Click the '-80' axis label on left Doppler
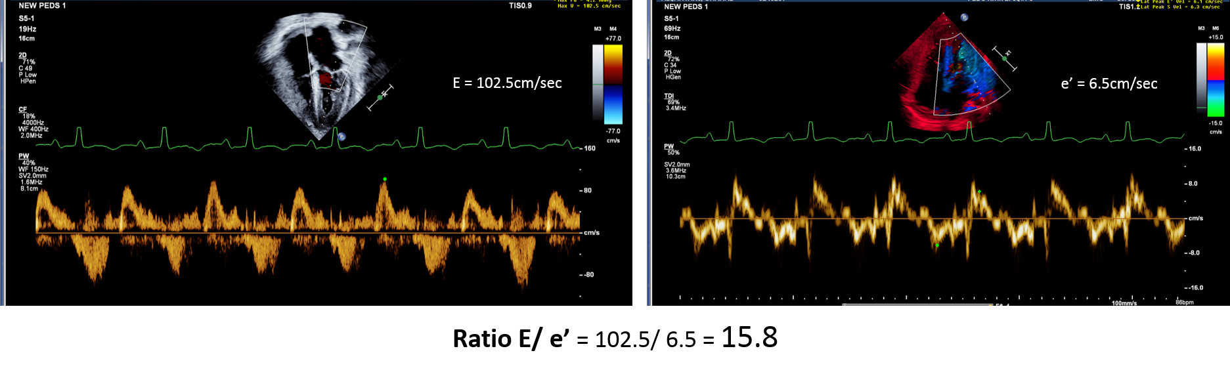1230x376 pixels. [588, 275]
